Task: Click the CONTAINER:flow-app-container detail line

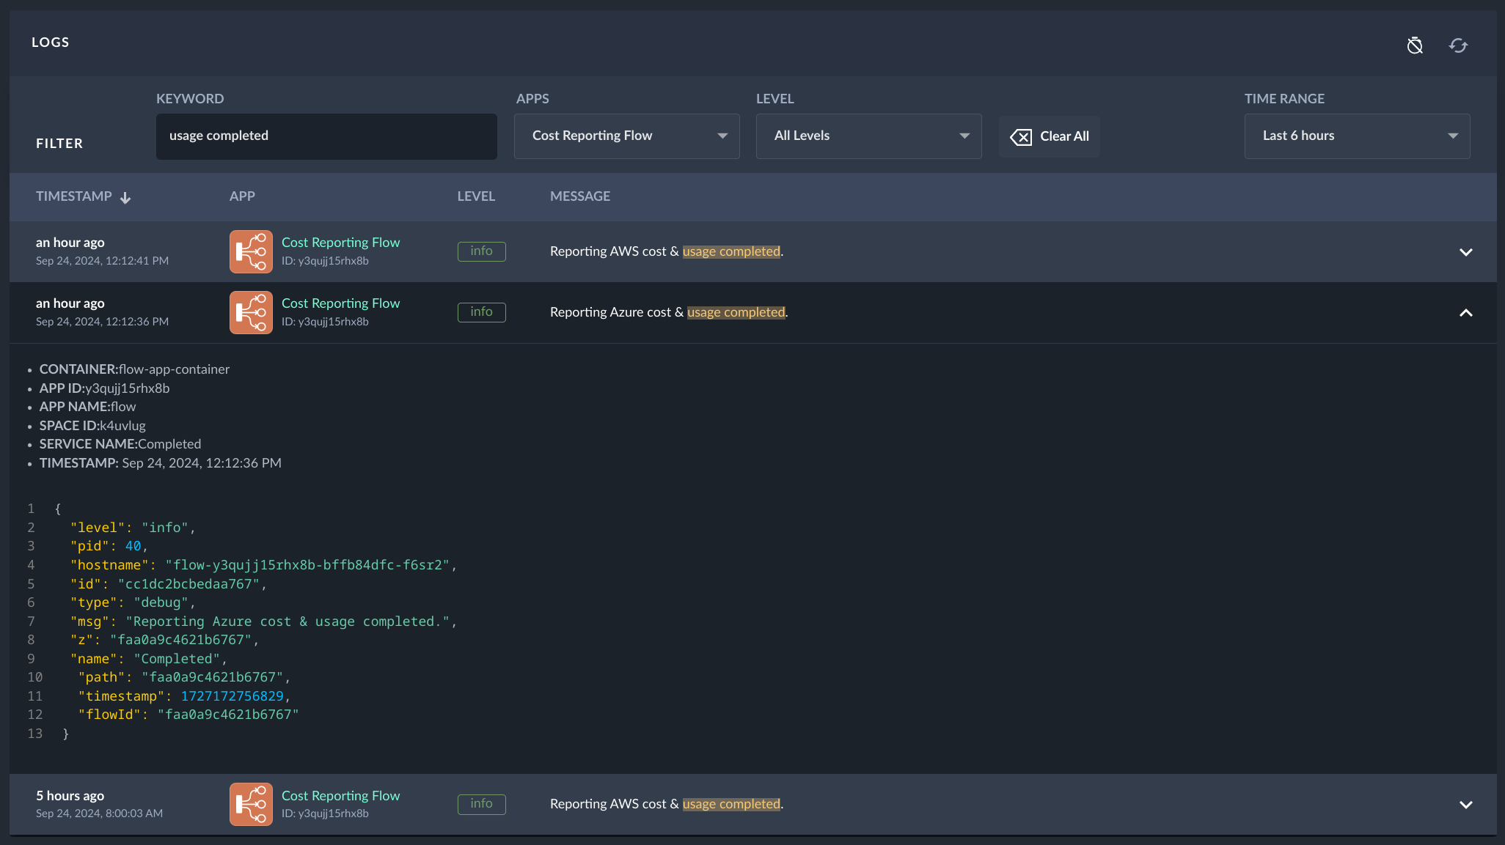Action: pos(134,369)
